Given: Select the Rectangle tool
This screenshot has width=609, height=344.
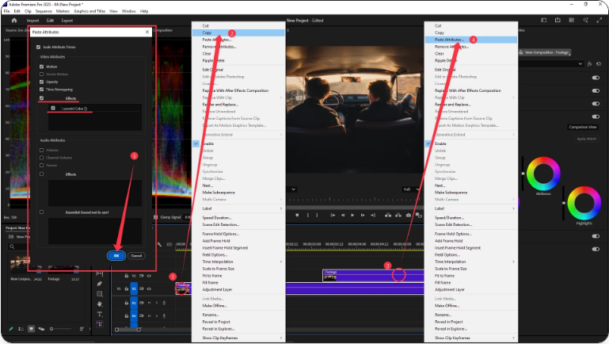Looking at the screenshot, I should point(100,293).
